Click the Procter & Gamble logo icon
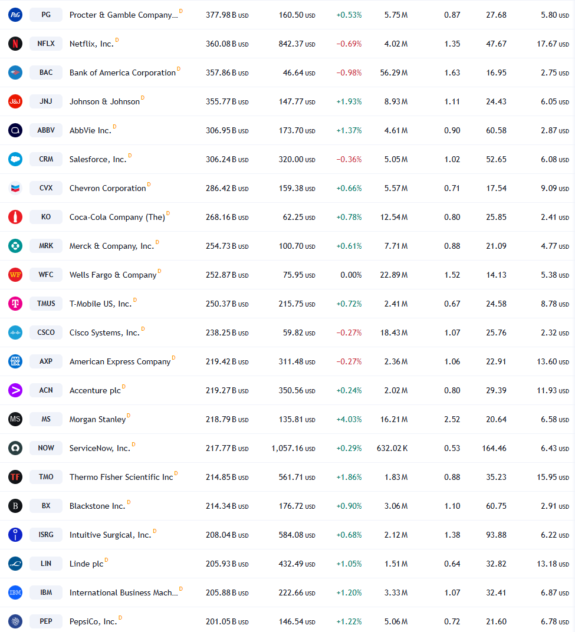575x632 pixels. click(x=15, y=15)
